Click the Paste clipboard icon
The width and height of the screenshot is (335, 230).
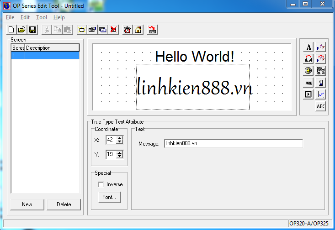click(68, 30)
